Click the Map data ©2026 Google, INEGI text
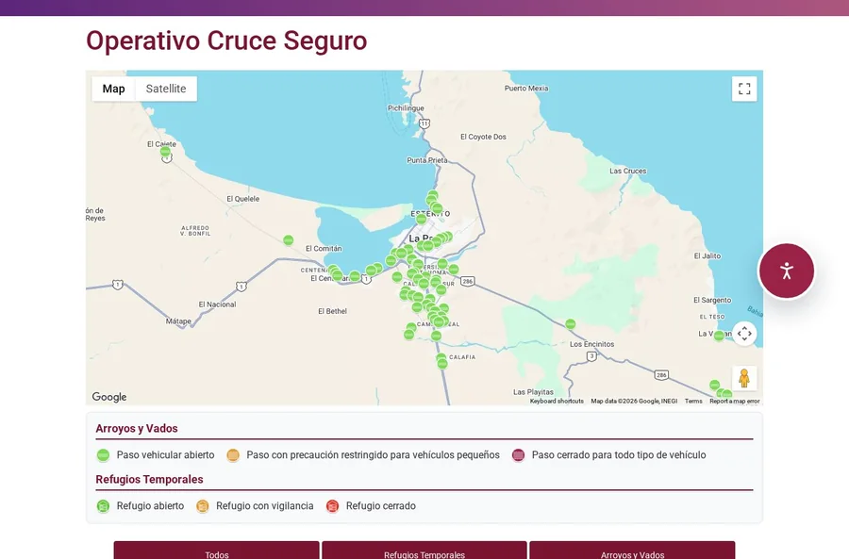Screen dimensions: 849x559 click(634, 401)
